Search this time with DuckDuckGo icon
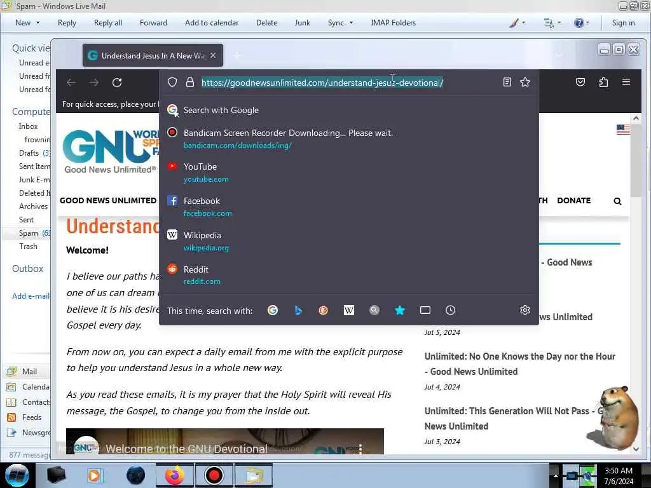 [x=324, y=310]
